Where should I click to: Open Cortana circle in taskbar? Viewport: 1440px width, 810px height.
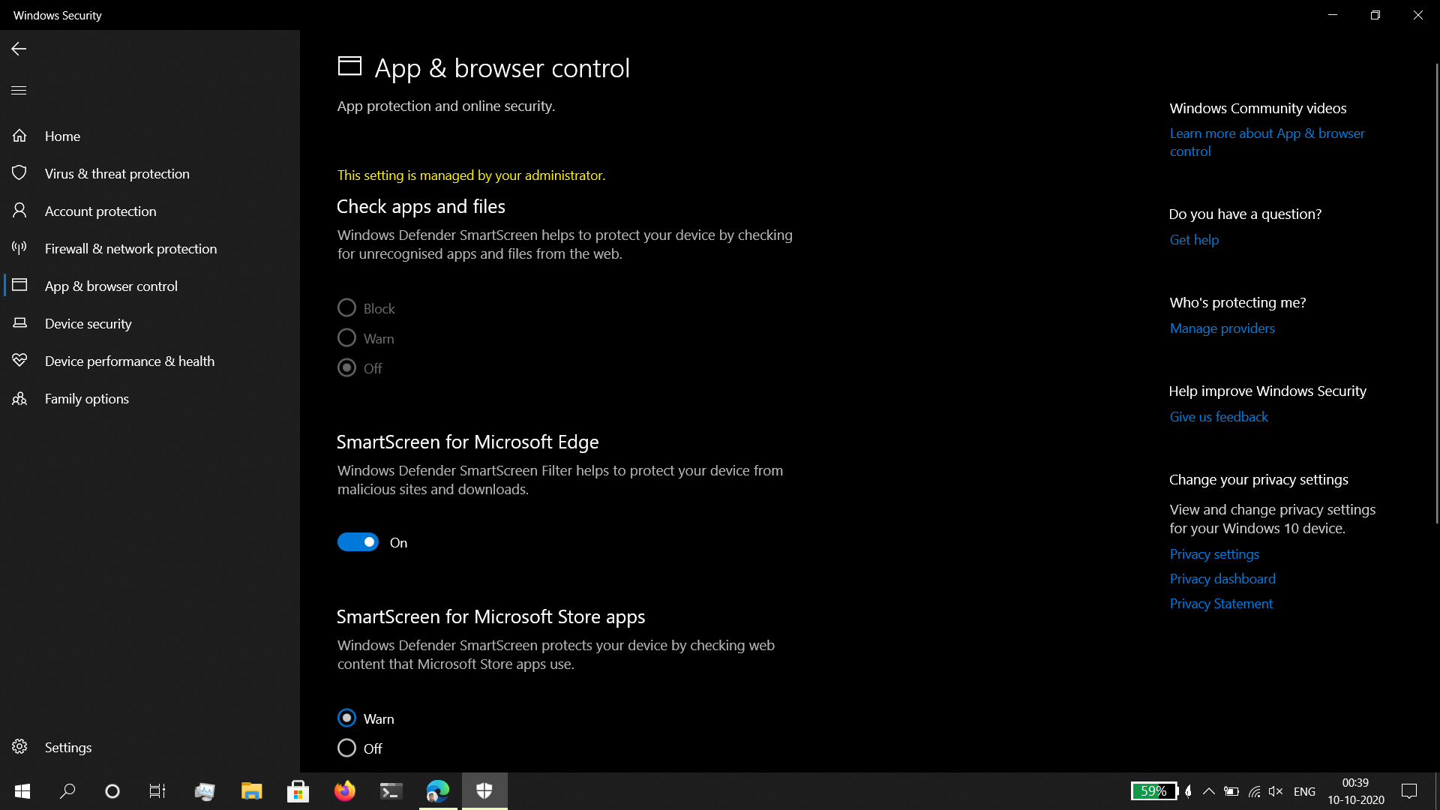tap(112, 791)
